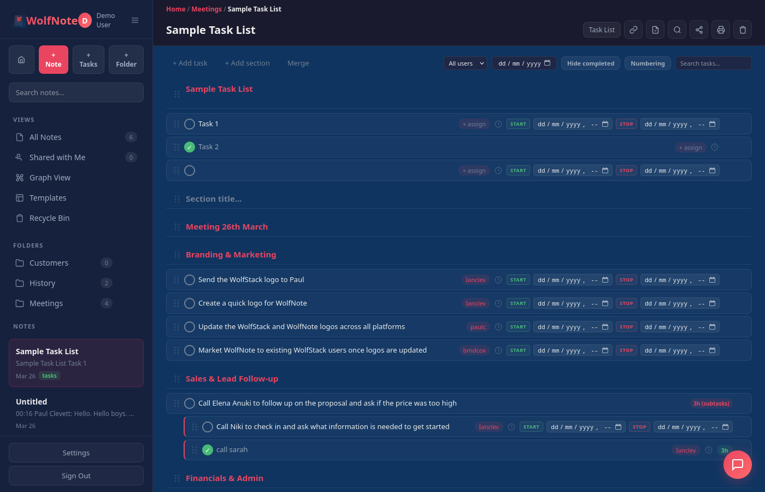Click the user avatar D icon
The height and width of the screenshot is (492, 765).
(x=85, y=21)
